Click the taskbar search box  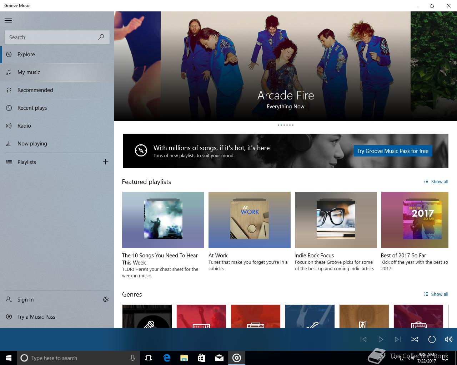tap(79, 358)
